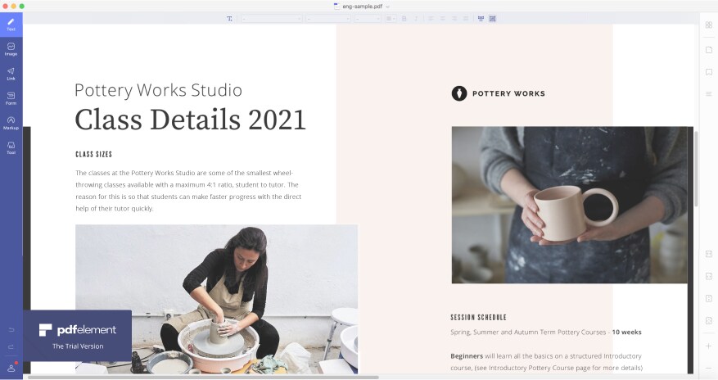Click the undo arrow in left sidebar
Viewport: 718px width, 380px height.
(11, 330)
